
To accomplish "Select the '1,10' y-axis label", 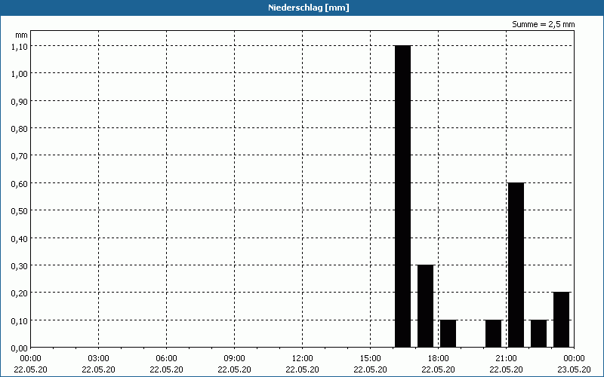I will click(x=20, y=46).
